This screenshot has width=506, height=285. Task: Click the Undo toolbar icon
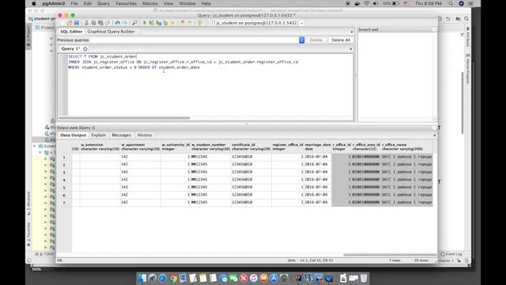click(x=118, y=23)
